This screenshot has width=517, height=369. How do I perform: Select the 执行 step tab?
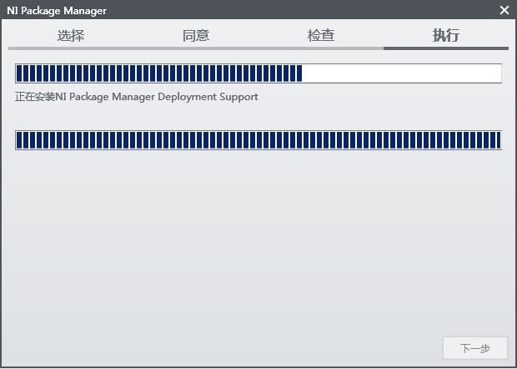446,35
